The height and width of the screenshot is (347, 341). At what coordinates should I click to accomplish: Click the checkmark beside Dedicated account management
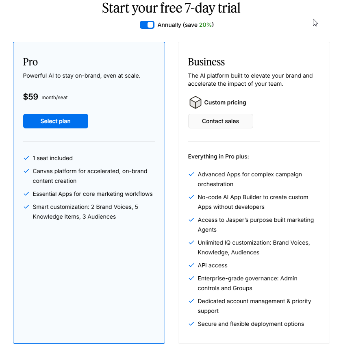(191, 301)
